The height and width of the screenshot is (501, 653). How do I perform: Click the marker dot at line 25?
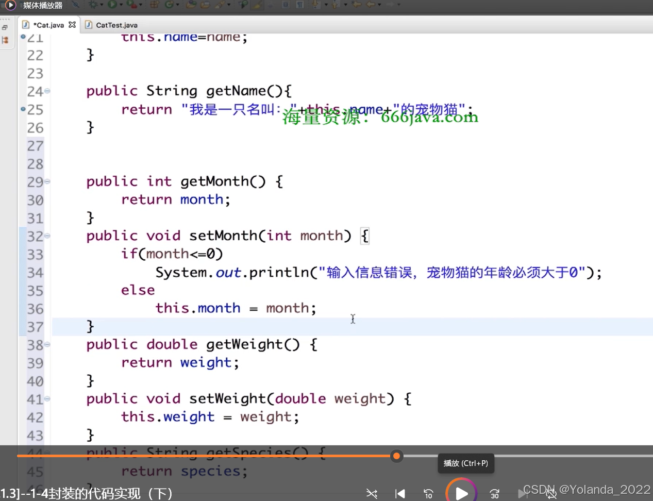23,109
